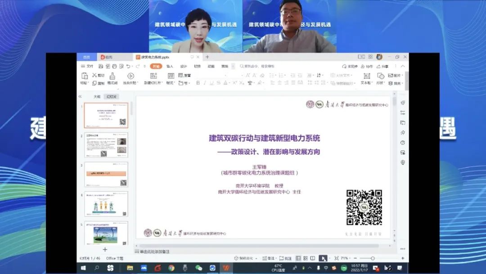Toggle Subscript formatting
Image resolution: width=486 pixels, height=274 pixels.
coord(242,83)
